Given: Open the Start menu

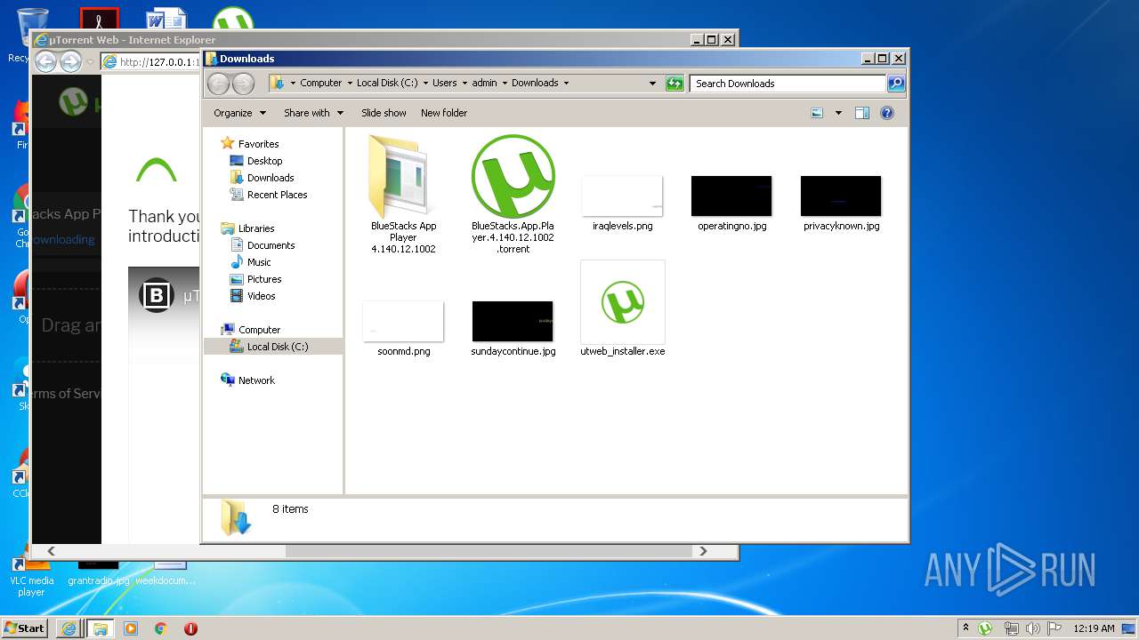Looking at the screenshot, I should 24,628.
